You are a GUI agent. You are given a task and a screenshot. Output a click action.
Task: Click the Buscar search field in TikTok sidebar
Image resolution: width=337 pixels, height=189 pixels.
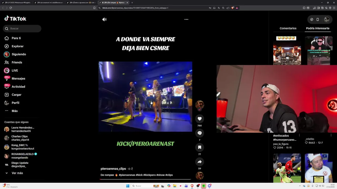[x=22, y=28]
